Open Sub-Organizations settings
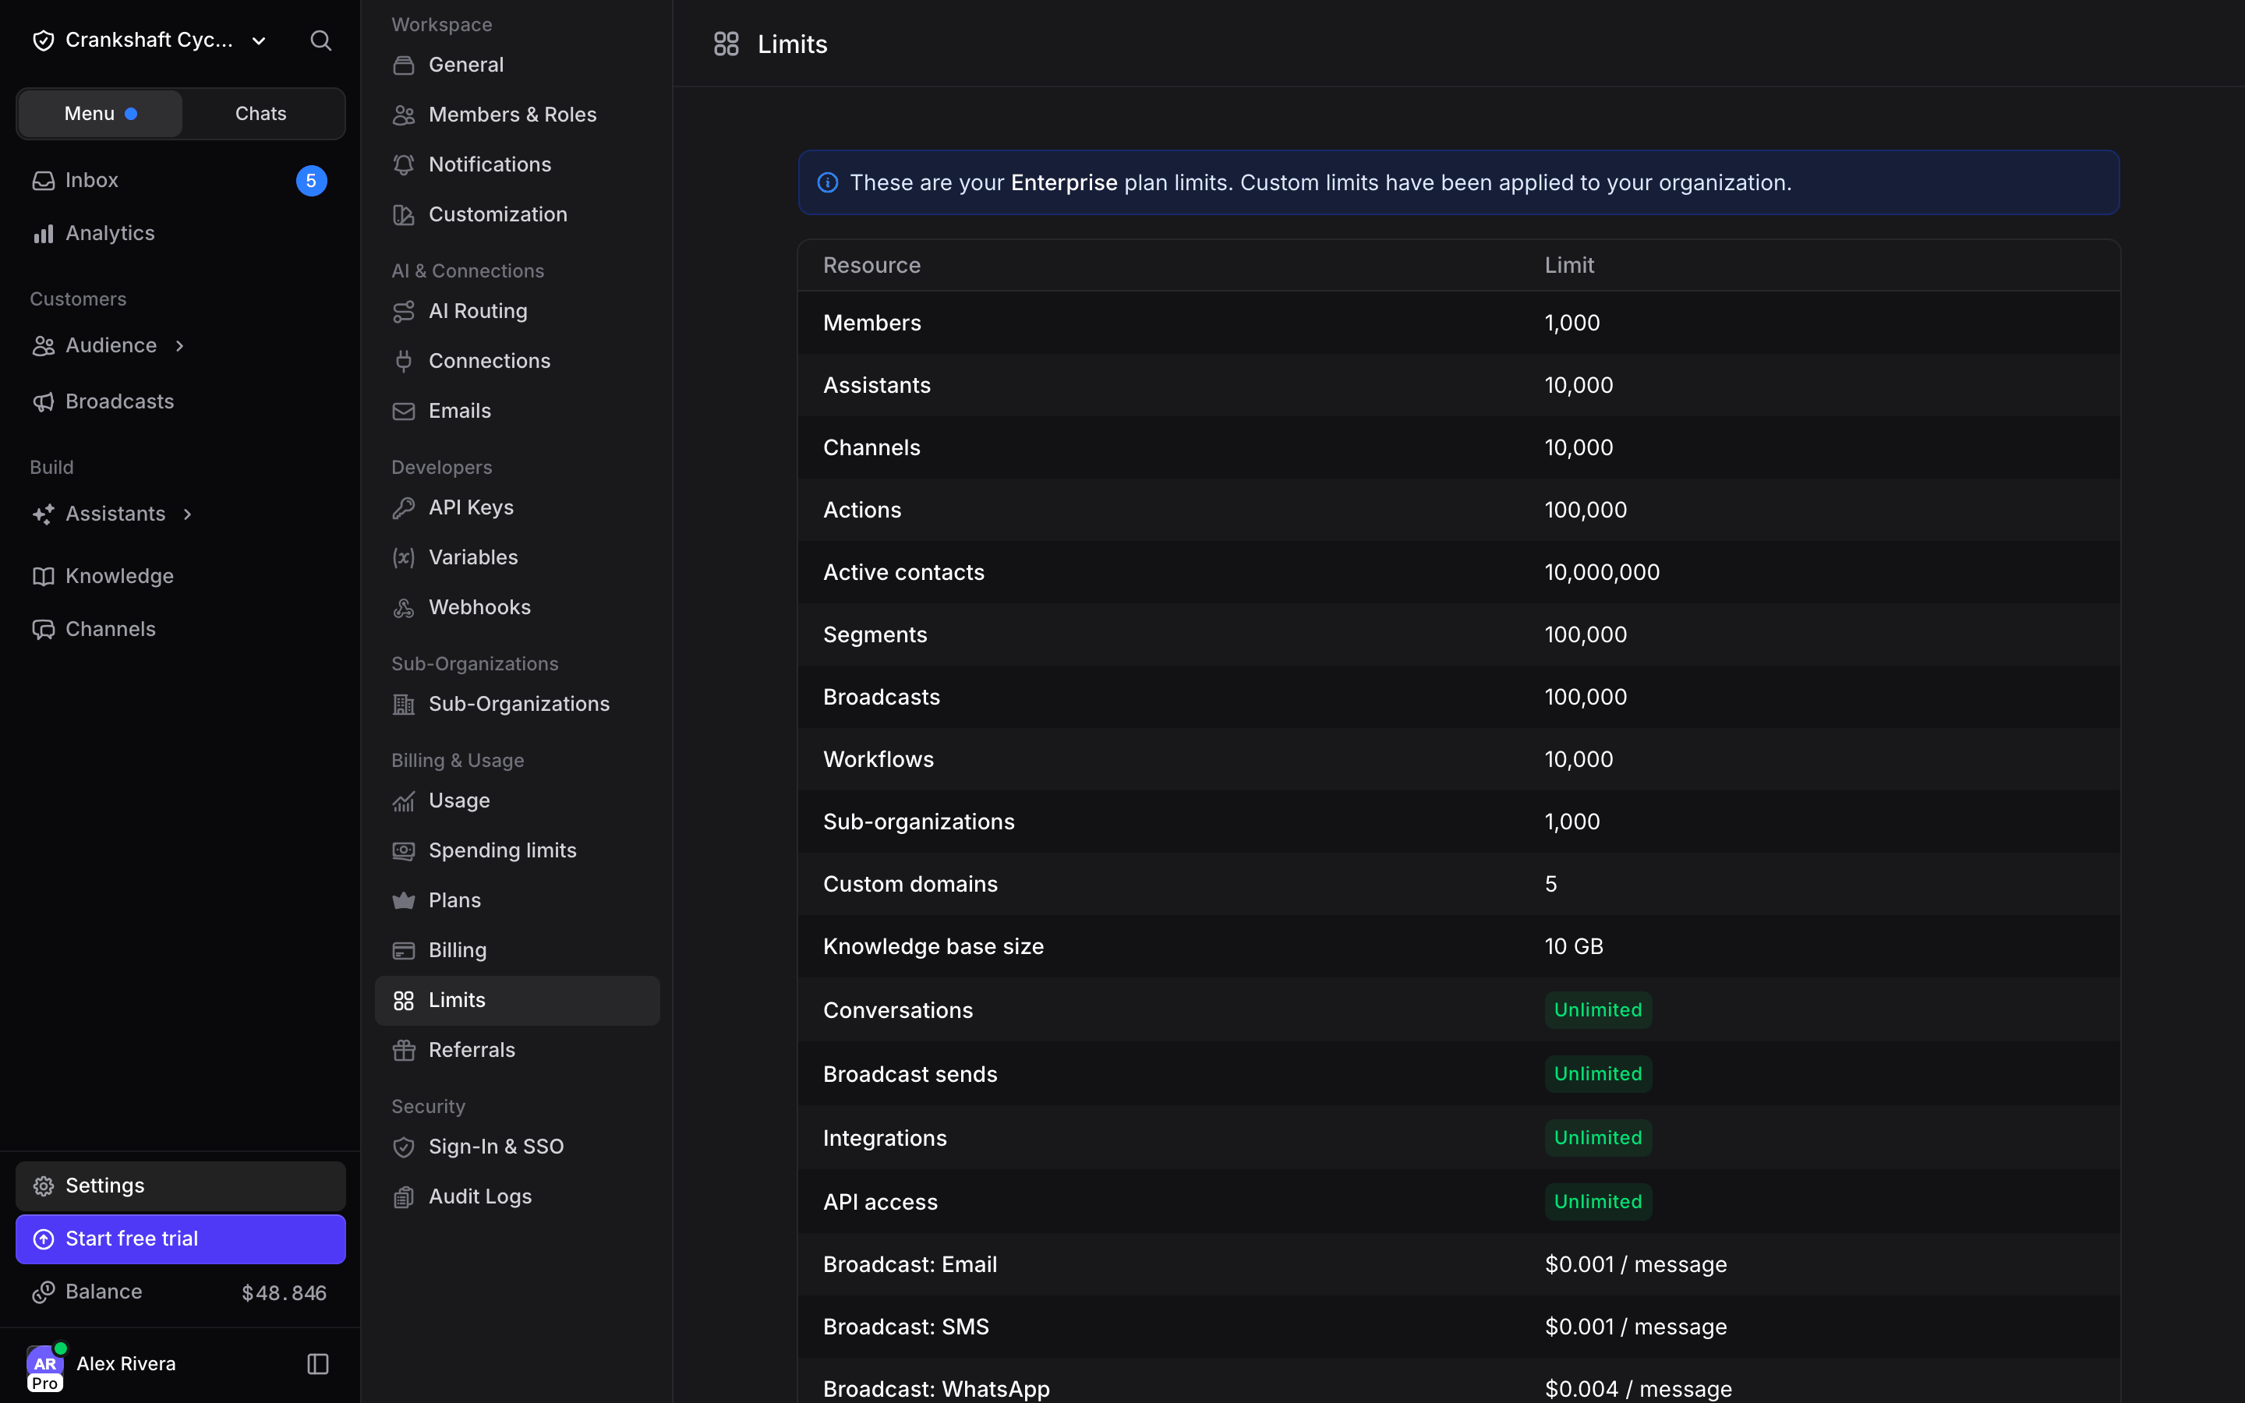Viewport: 2245px width, 1403px height. point(517,703)
